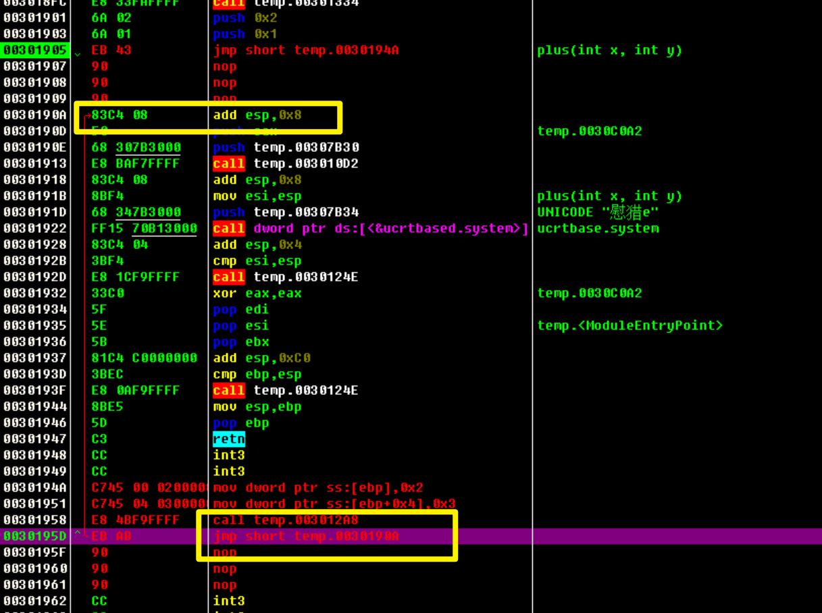
Task: Click the UNICODE string comment
Action: [597, 212]
